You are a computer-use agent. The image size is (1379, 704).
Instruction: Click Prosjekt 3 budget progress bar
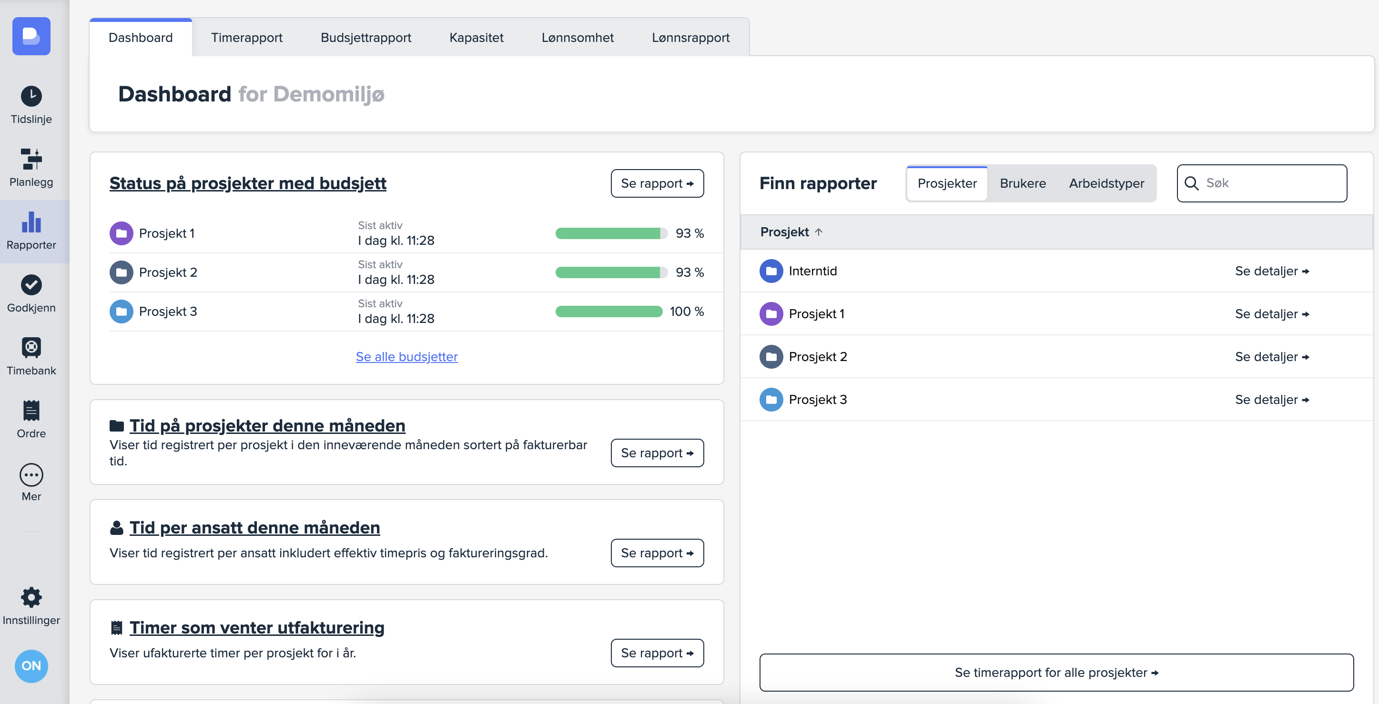[x=608, y=312]
